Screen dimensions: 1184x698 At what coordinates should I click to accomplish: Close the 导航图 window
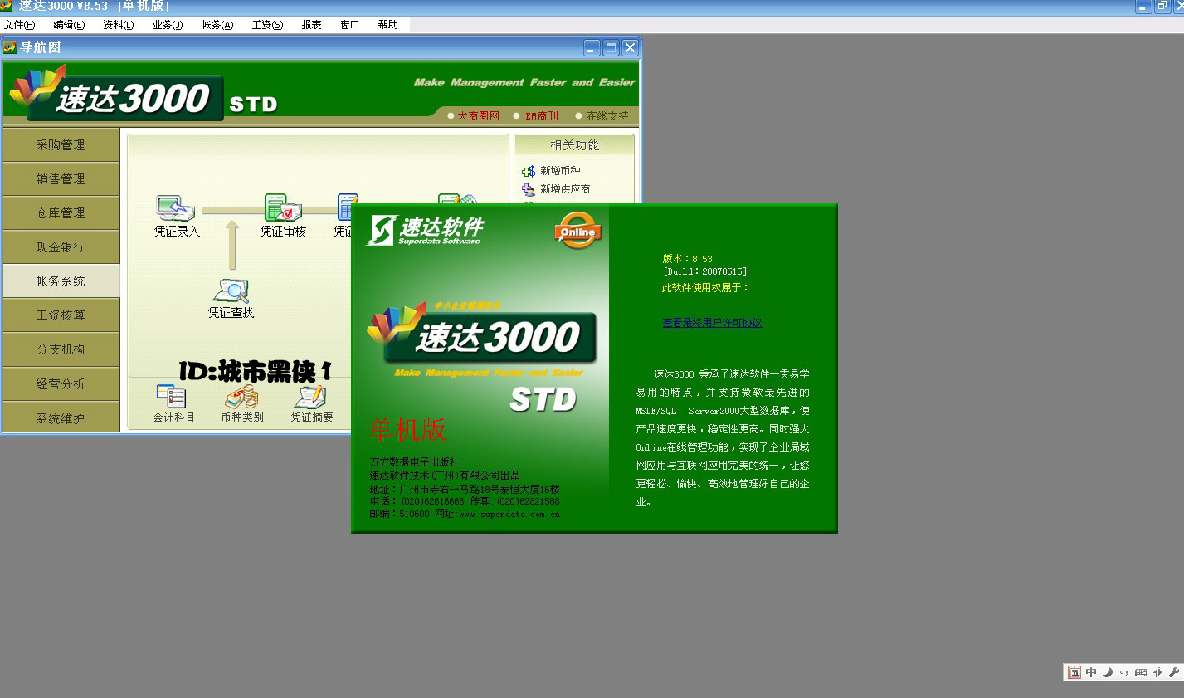(630, 48)
